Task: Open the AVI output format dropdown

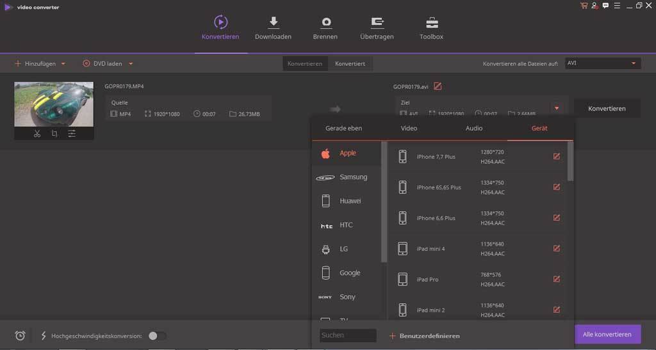Action: [x=603, y=63]
